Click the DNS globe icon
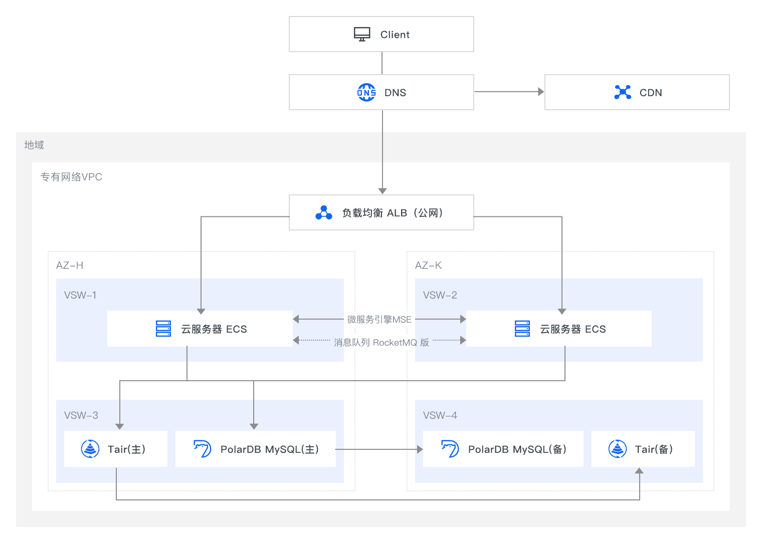762x543 pixels. tap(366, 92)
